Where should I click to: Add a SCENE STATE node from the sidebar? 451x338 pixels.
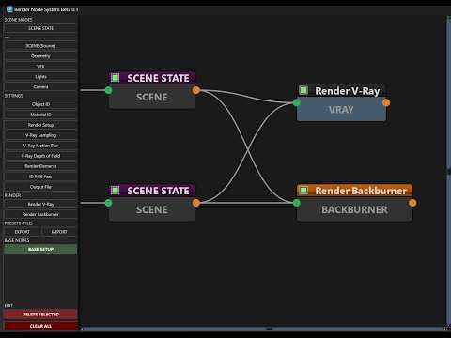click(x=40, y=28)
